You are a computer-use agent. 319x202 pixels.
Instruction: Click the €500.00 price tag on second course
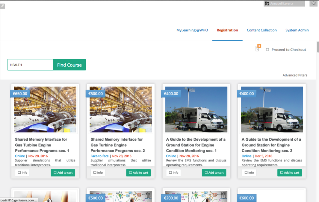pos(96,94)
